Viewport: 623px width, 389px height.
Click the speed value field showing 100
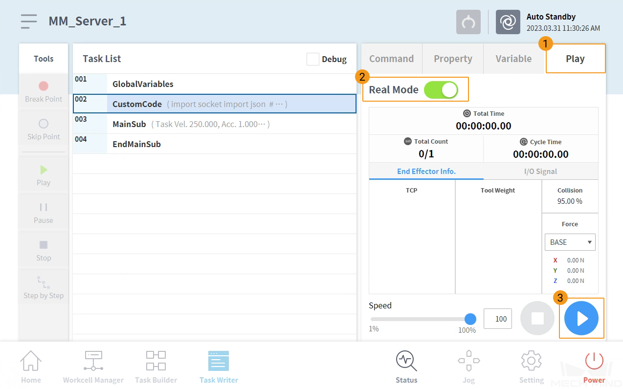(x=498, y=319)
